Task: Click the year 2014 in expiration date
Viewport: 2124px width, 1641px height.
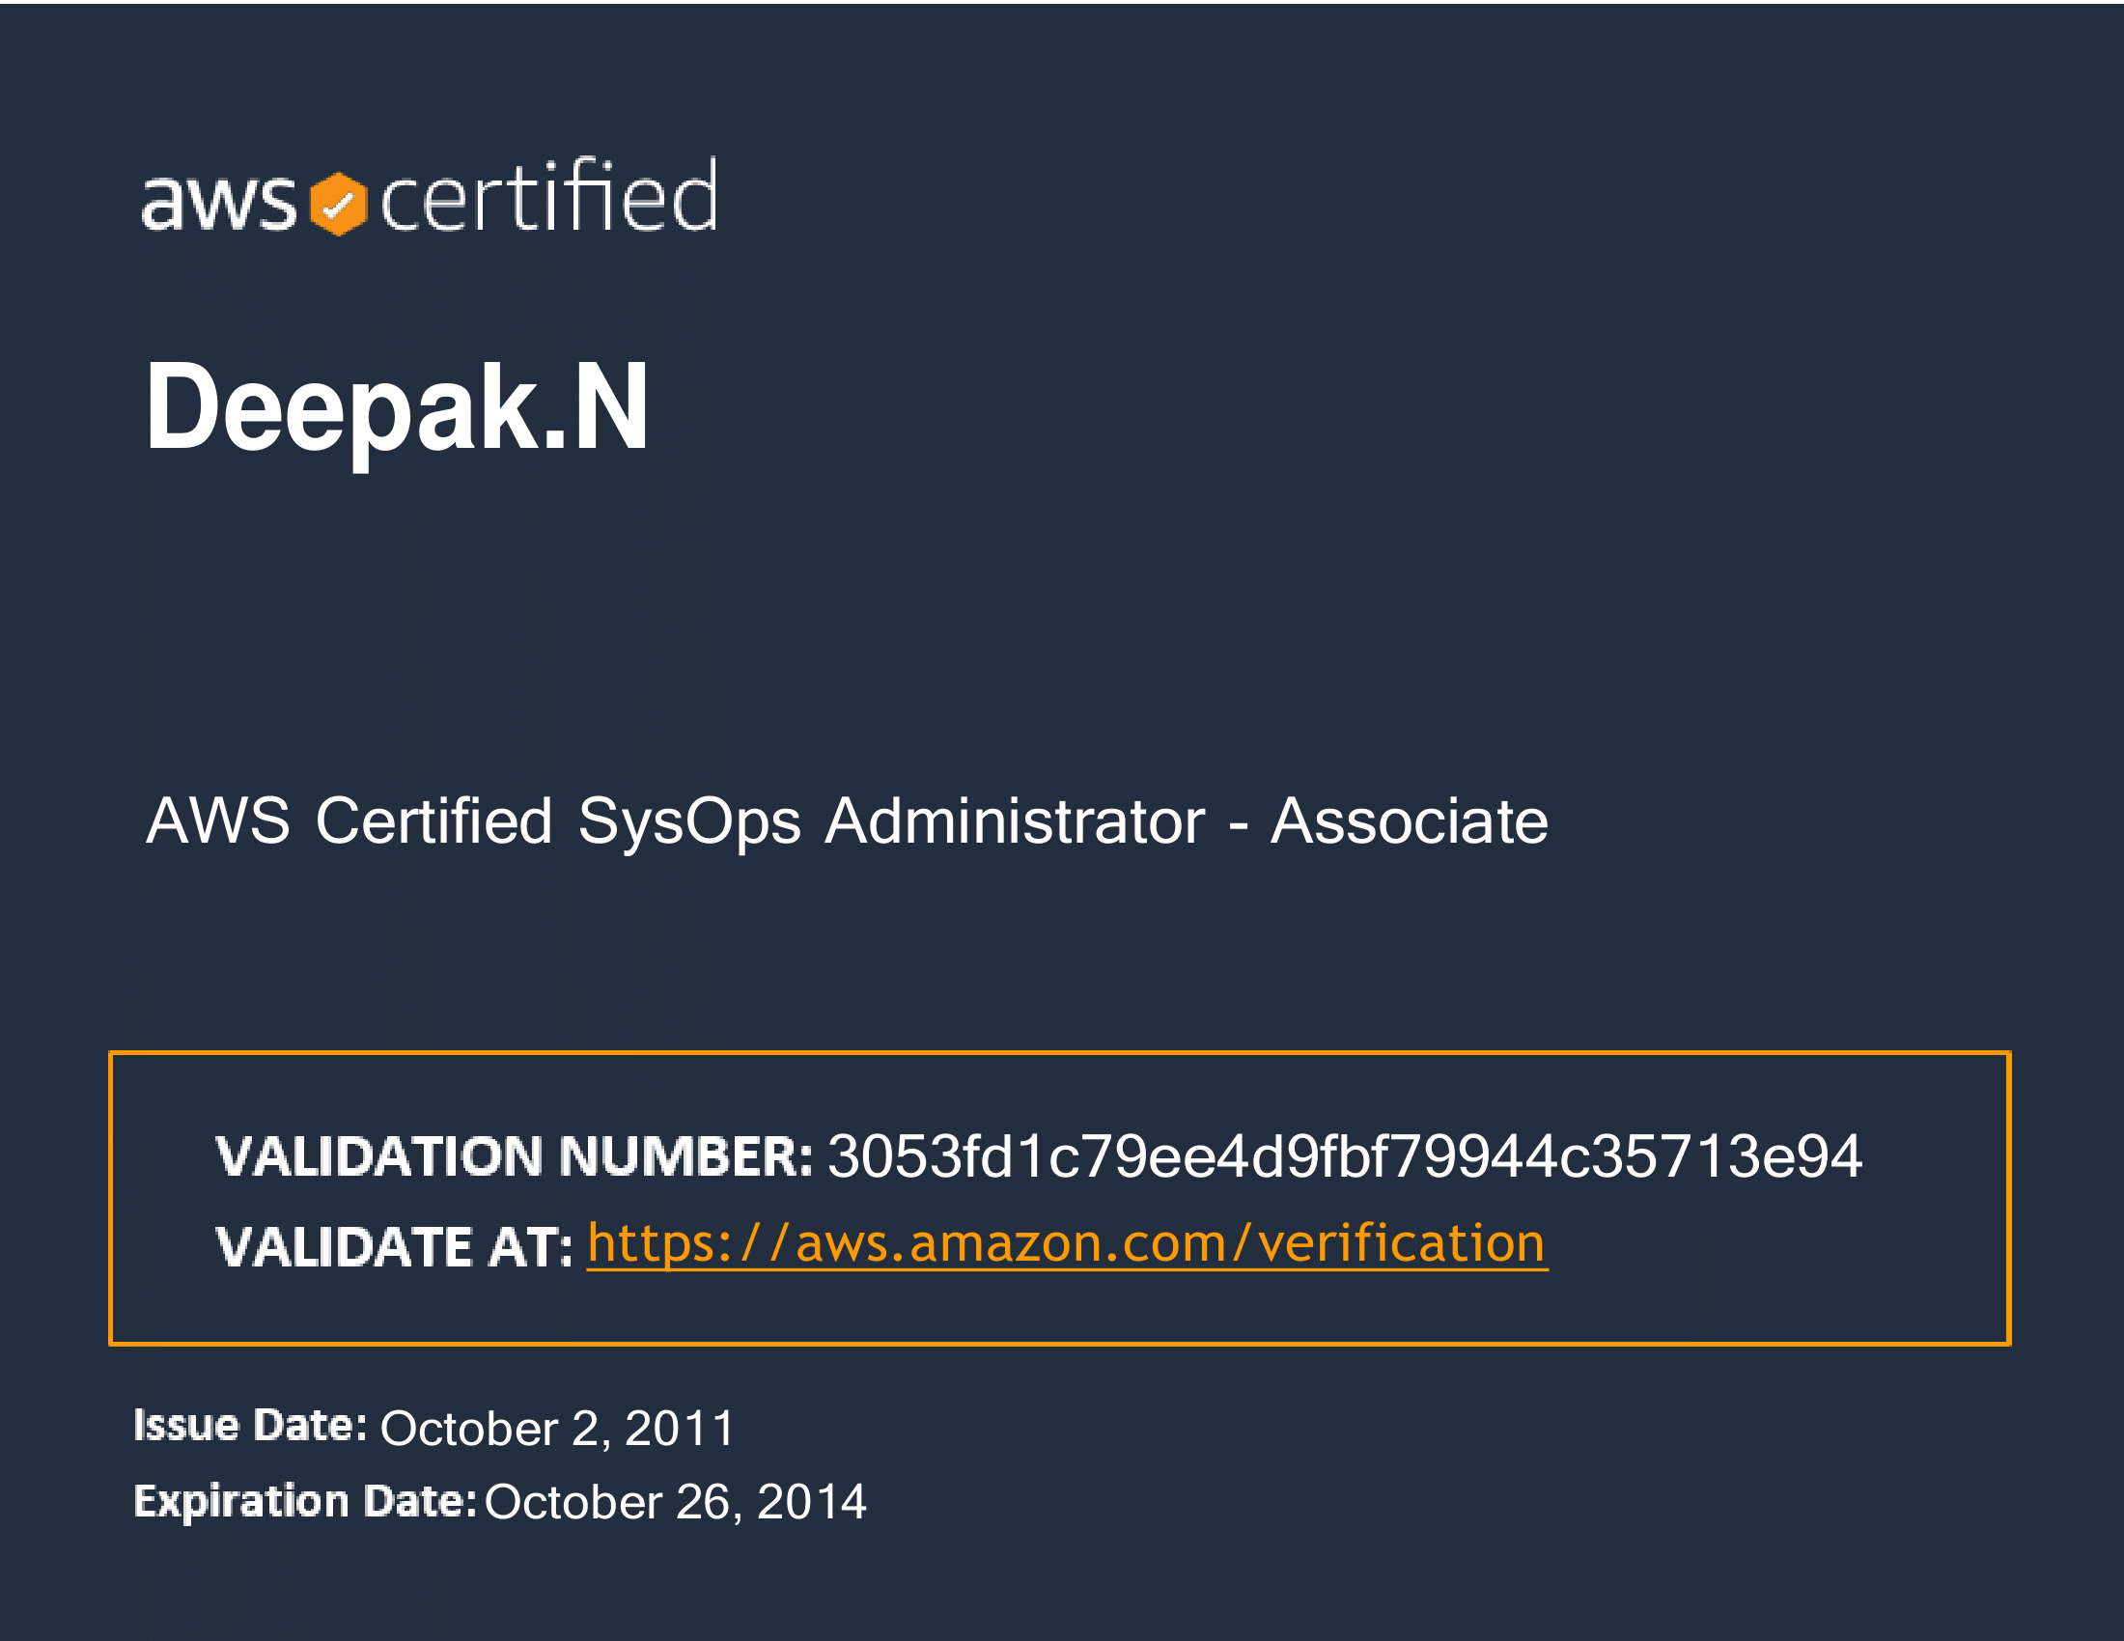Action: coord(811,1502)
